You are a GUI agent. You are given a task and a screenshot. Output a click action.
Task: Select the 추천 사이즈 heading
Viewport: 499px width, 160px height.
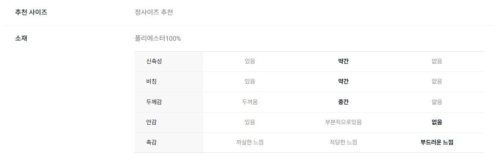pyautogui.click(x=31, y=13)
